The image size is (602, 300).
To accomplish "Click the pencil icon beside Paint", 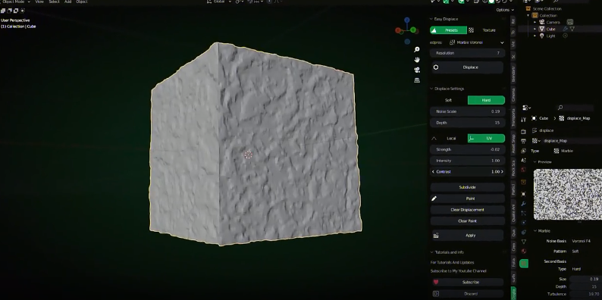I will point(434,198).
